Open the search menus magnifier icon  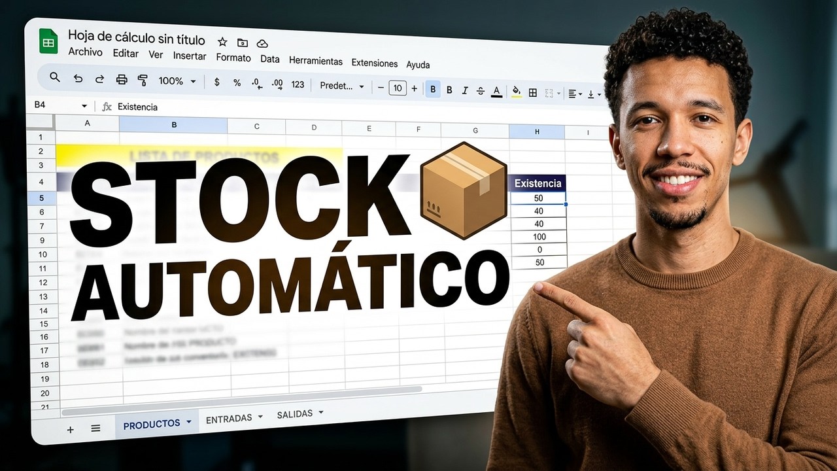pyautogui.click(x=55, y=77)
